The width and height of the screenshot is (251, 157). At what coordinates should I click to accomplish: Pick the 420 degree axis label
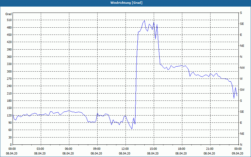pos(10,42)
